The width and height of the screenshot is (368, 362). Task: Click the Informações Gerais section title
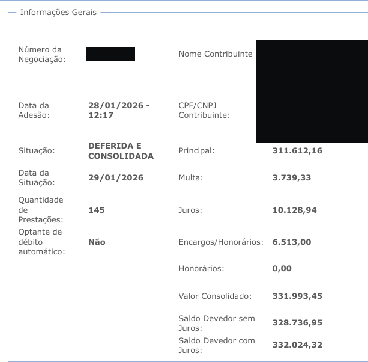[58, 12]
